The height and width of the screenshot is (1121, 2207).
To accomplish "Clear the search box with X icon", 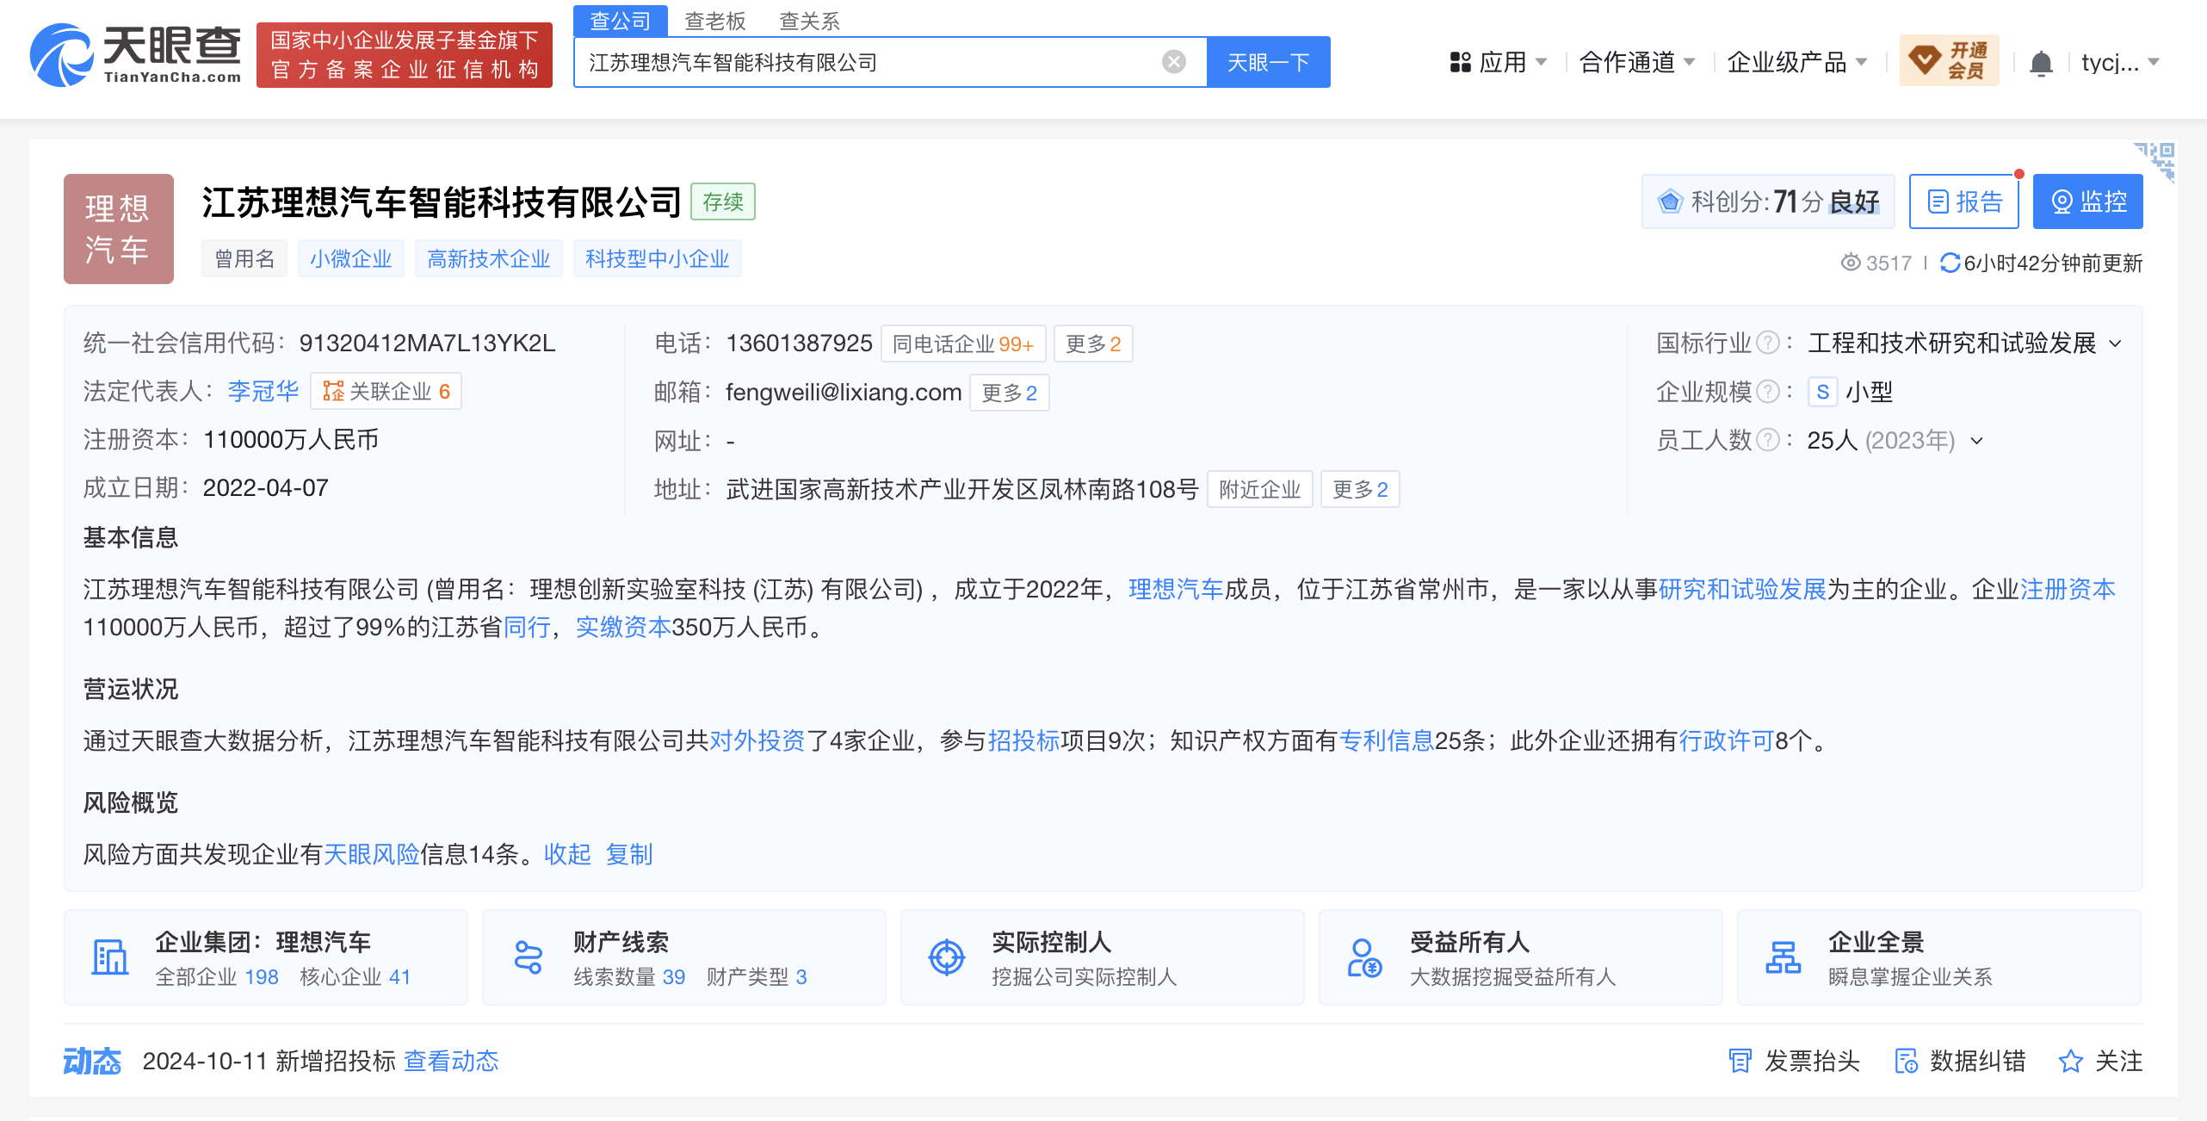I will click(x=1173, y=62).
